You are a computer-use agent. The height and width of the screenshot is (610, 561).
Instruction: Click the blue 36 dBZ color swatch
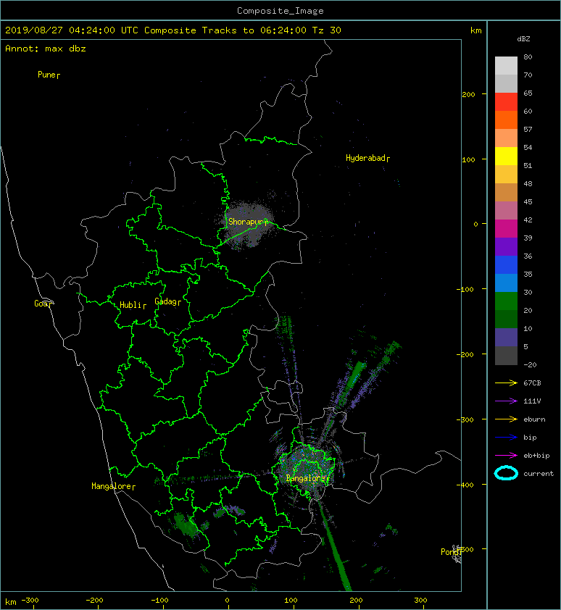click(x=506, y=265)
